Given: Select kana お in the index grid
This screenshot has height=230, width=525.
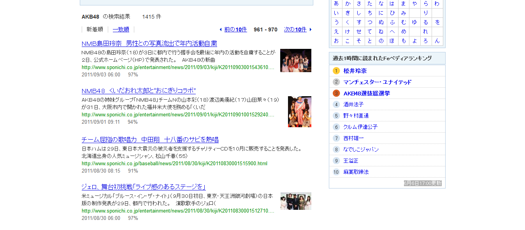Looking at the screenshot, I should click(336, 41).
